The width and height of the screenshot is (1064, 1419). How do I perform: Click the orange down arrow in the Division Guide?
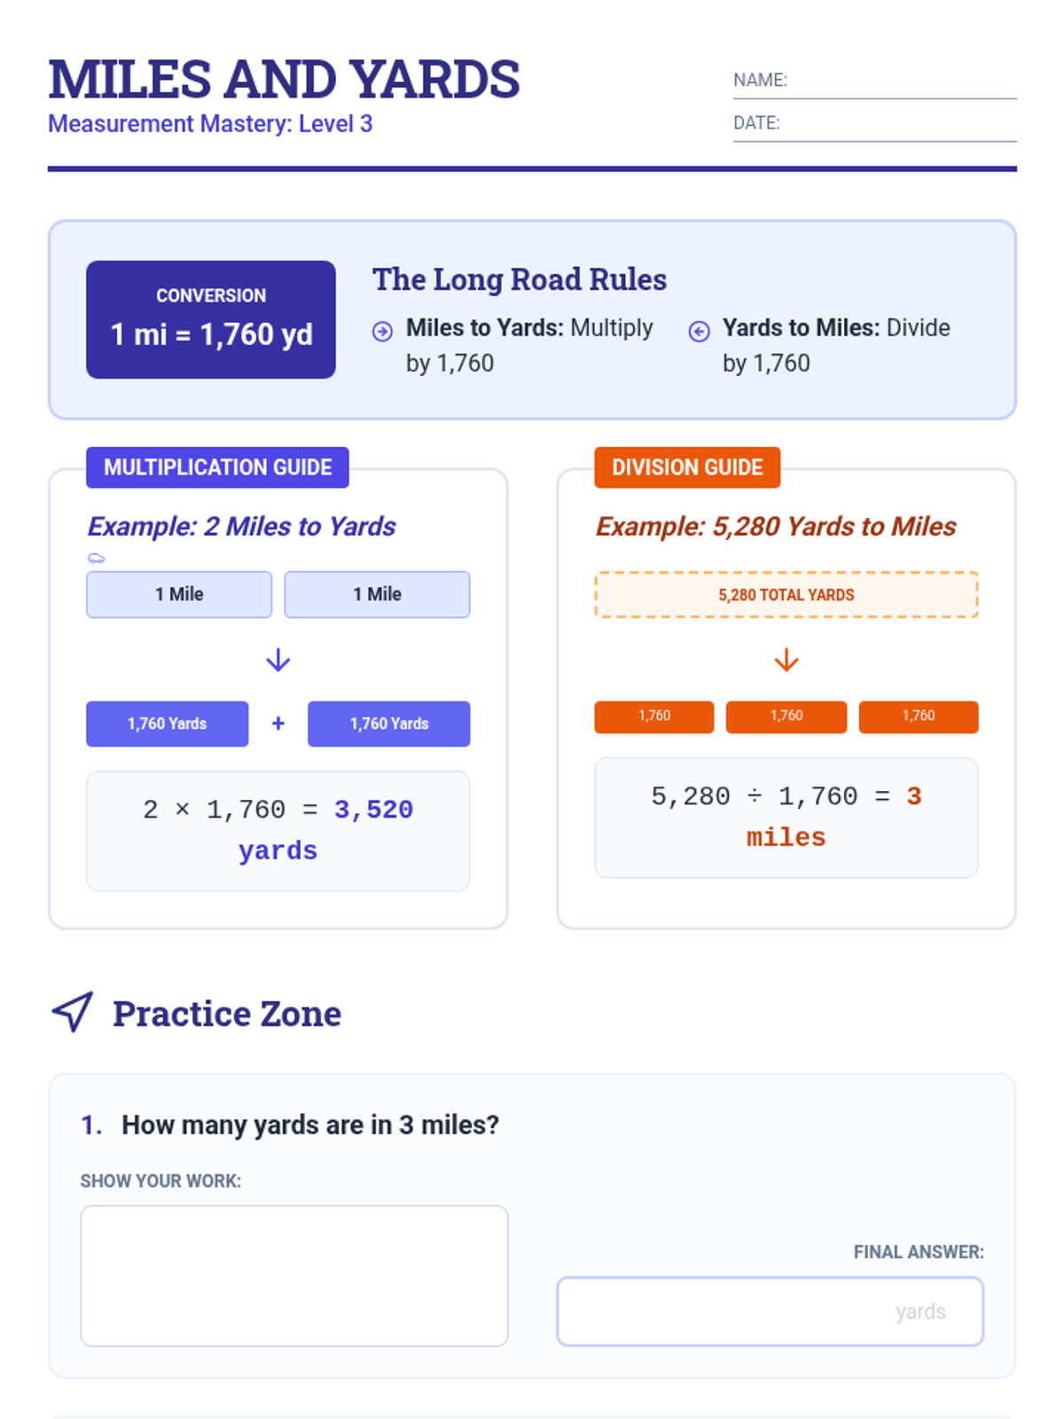pos(786,660)
